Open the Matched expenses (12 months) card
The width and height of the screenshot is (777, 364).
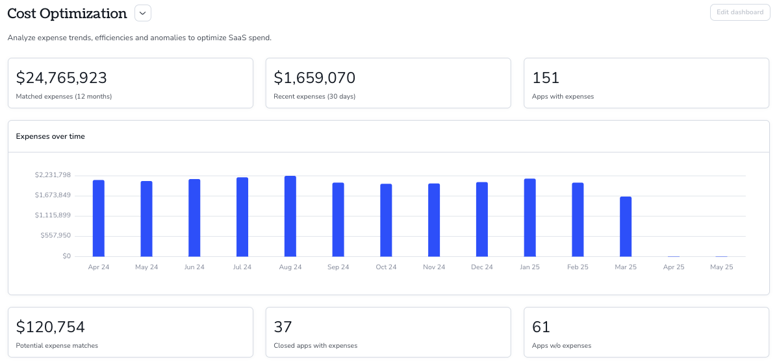[x=131, y=83]
